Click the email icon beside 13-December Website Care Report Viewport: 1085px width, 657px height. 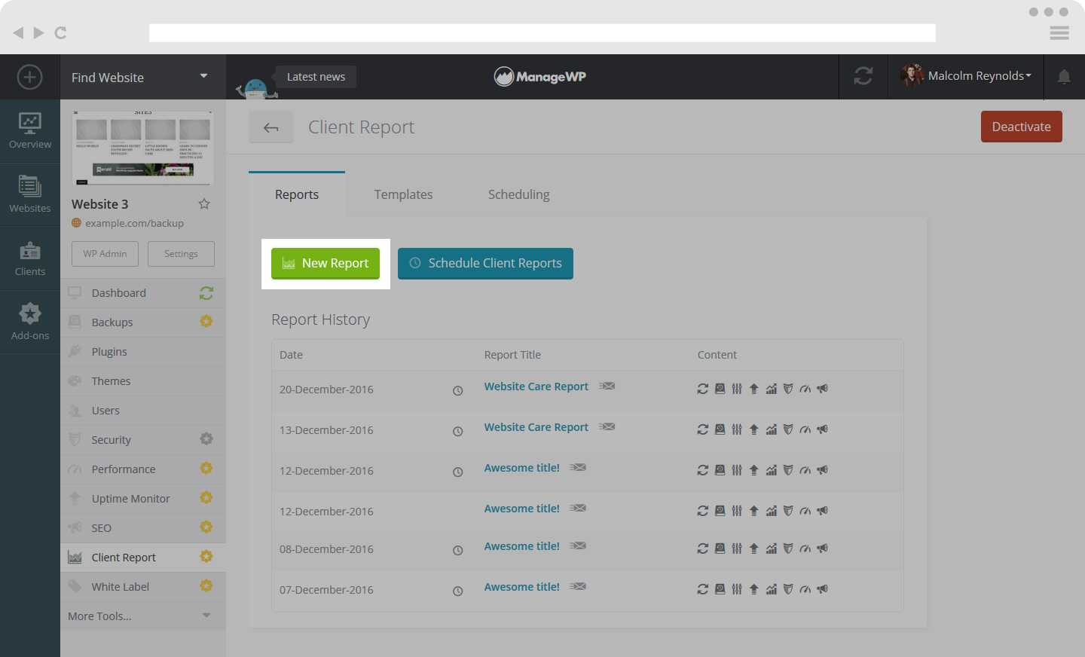tap(607, 426)
